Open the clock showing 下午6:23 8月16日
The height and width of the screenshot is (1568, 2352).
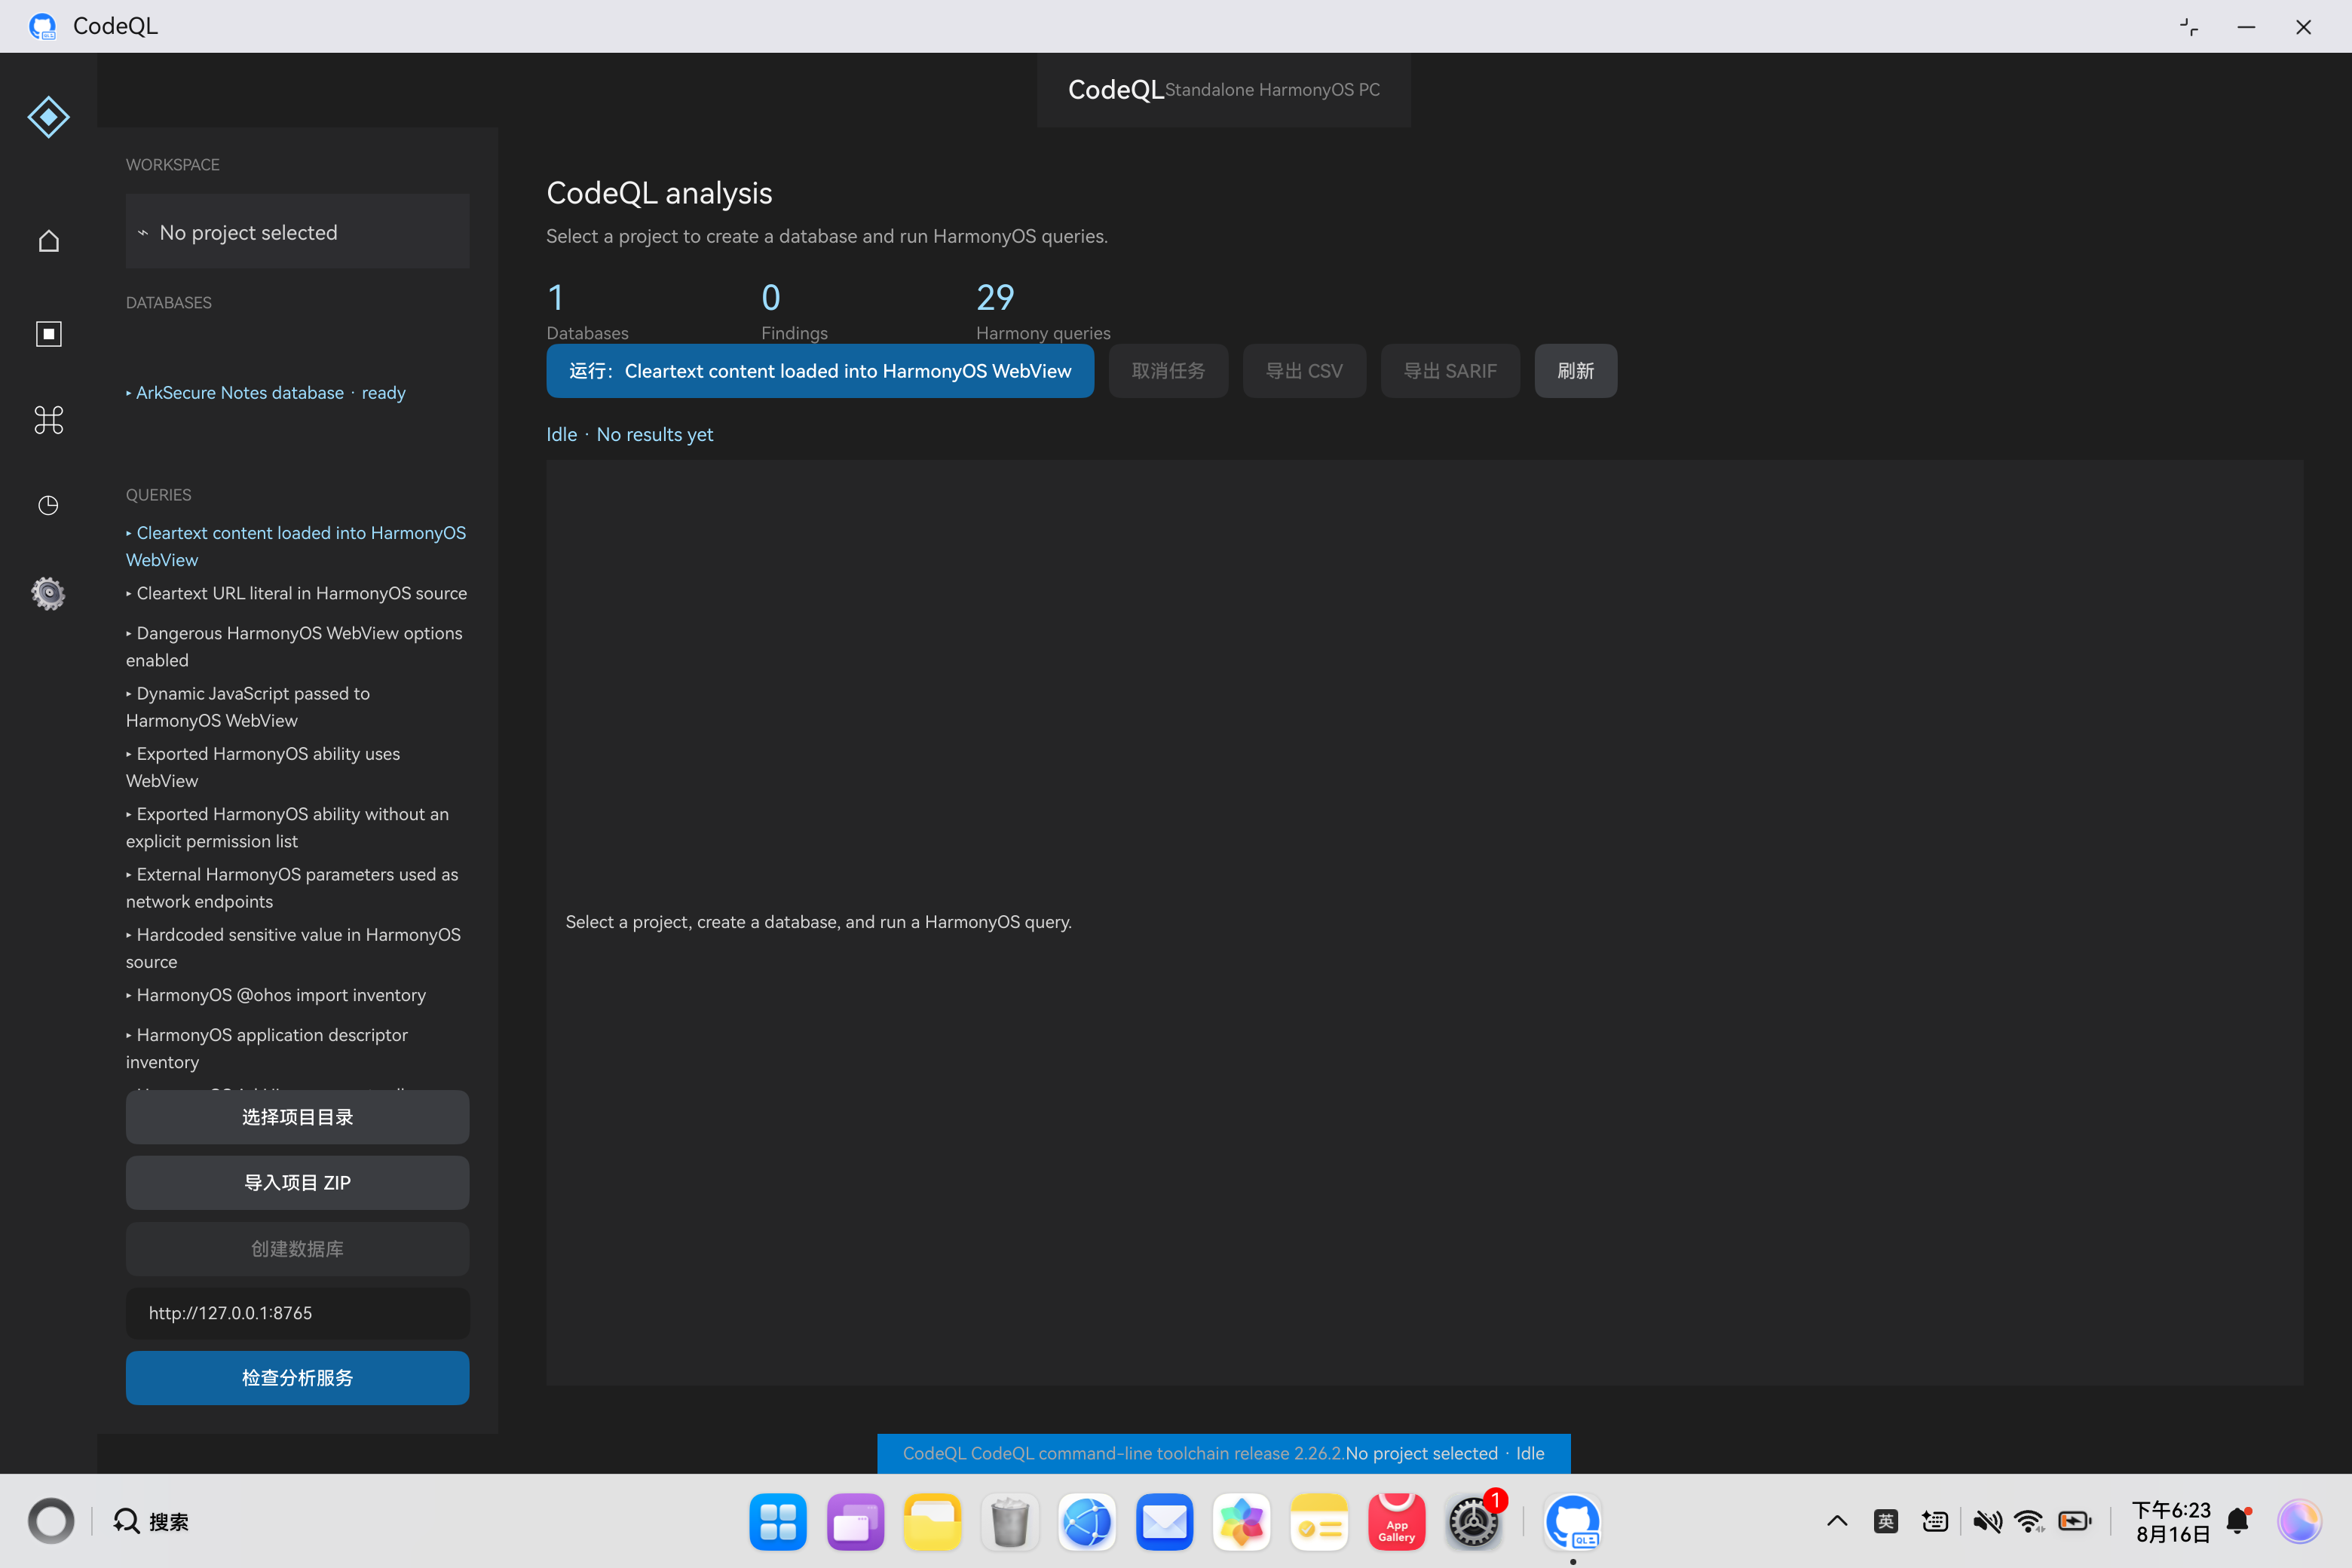point(2171,1521)
